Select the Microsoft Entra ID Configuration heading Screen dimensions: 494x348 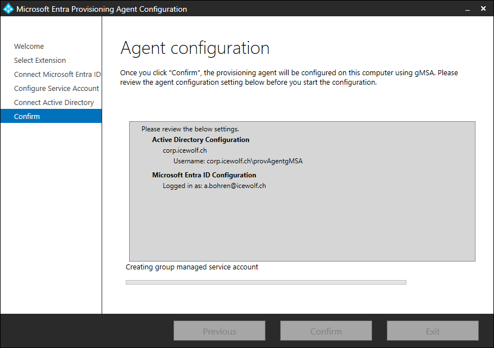click(204, 175)
